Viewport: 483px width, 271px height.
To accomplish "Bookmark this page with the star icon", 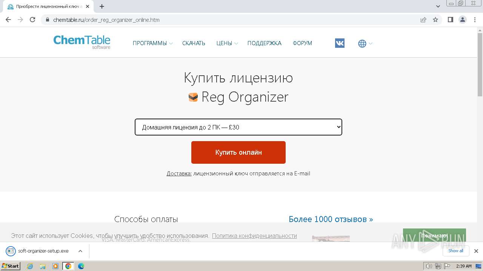I will click(435, 20).
